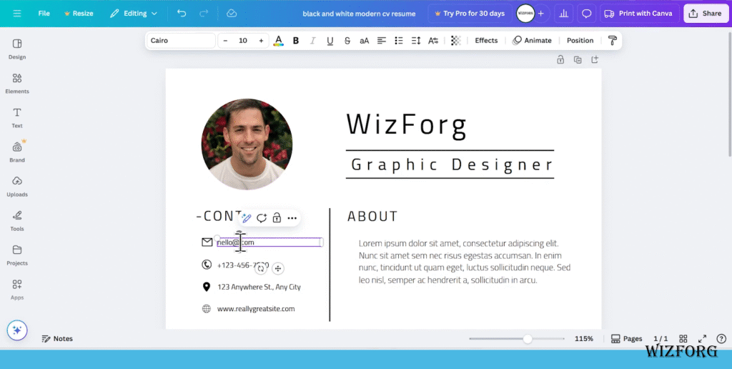This screenshot has height=369, width=732.
Task: Decrease font size with minus
Action: (x=225, y=41)
